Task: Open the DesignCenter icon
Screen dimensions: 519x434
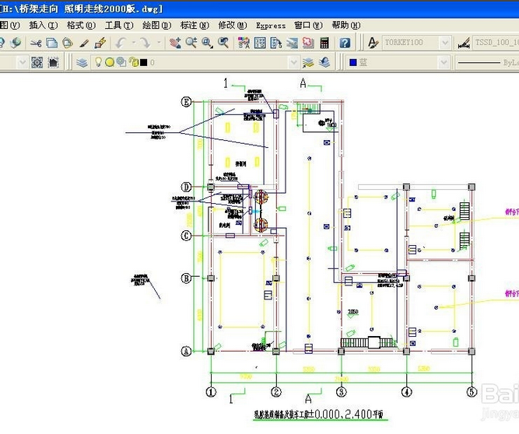Action: [260, 43]
